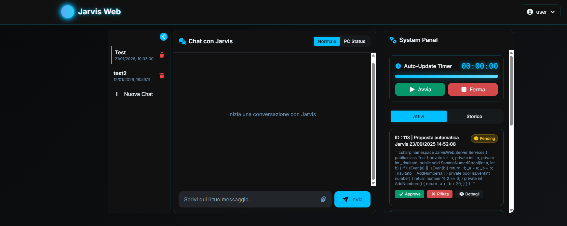Click the Auto-Update Timer progress bar
This screenshot has height=226, width=567.
tap(446, 76)
